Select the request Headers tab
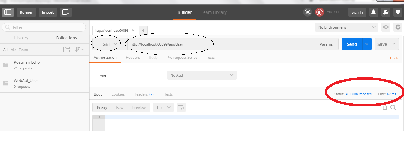This screenshot has width=404, height=142. [x=133, y=57]
